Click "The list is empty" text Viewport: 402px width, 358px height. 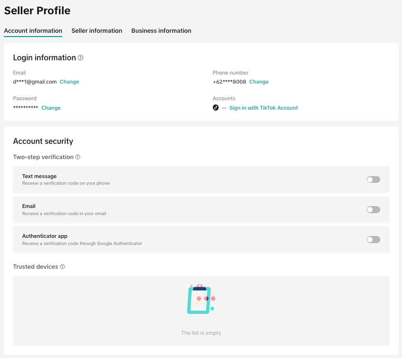click(201, 333)
